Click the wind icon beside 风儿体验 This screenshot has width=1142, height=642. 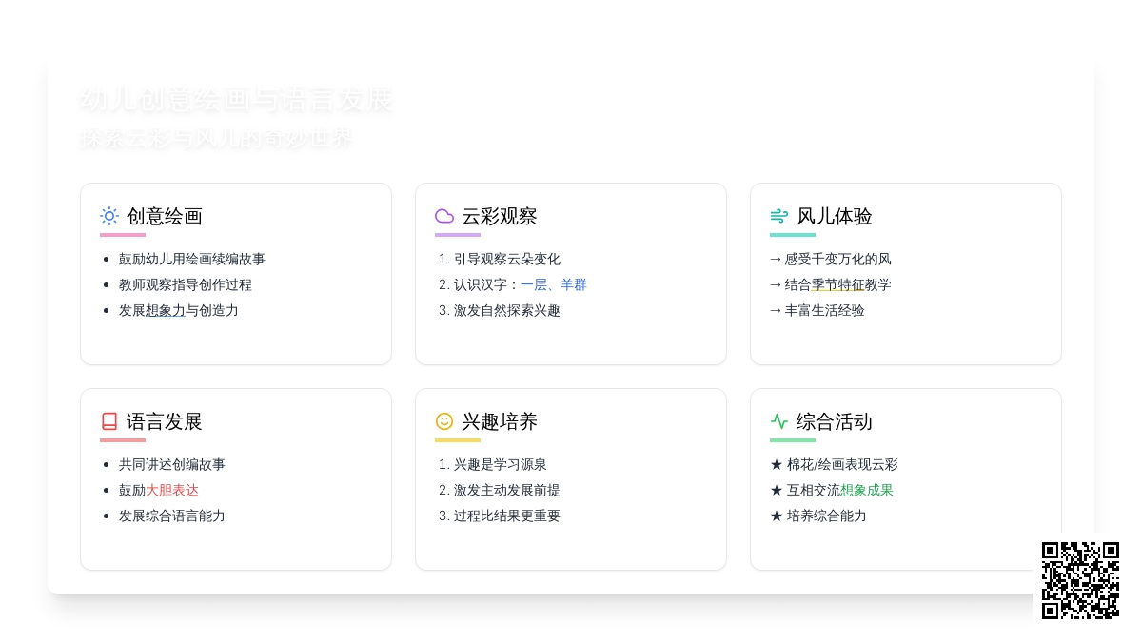(x=779, y=216)
